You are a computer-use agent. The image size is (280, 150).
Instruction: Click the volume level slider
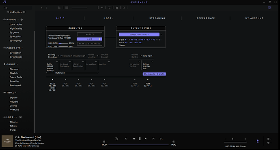[x=235, y=142]
